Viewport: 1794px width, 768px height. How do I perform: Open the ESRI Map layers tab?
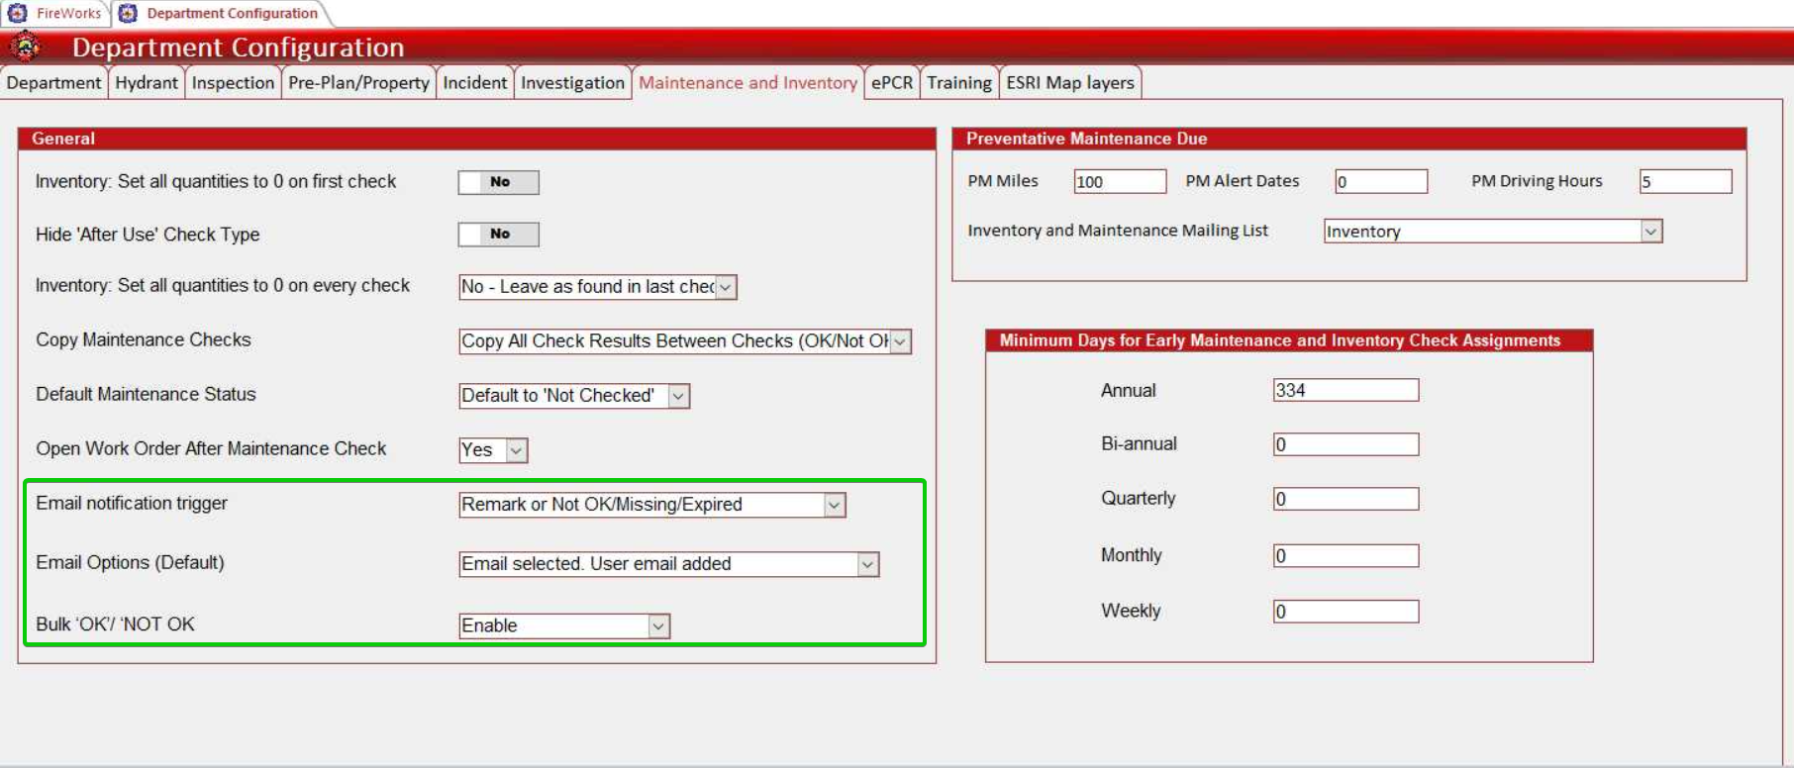coord(1069,83)
